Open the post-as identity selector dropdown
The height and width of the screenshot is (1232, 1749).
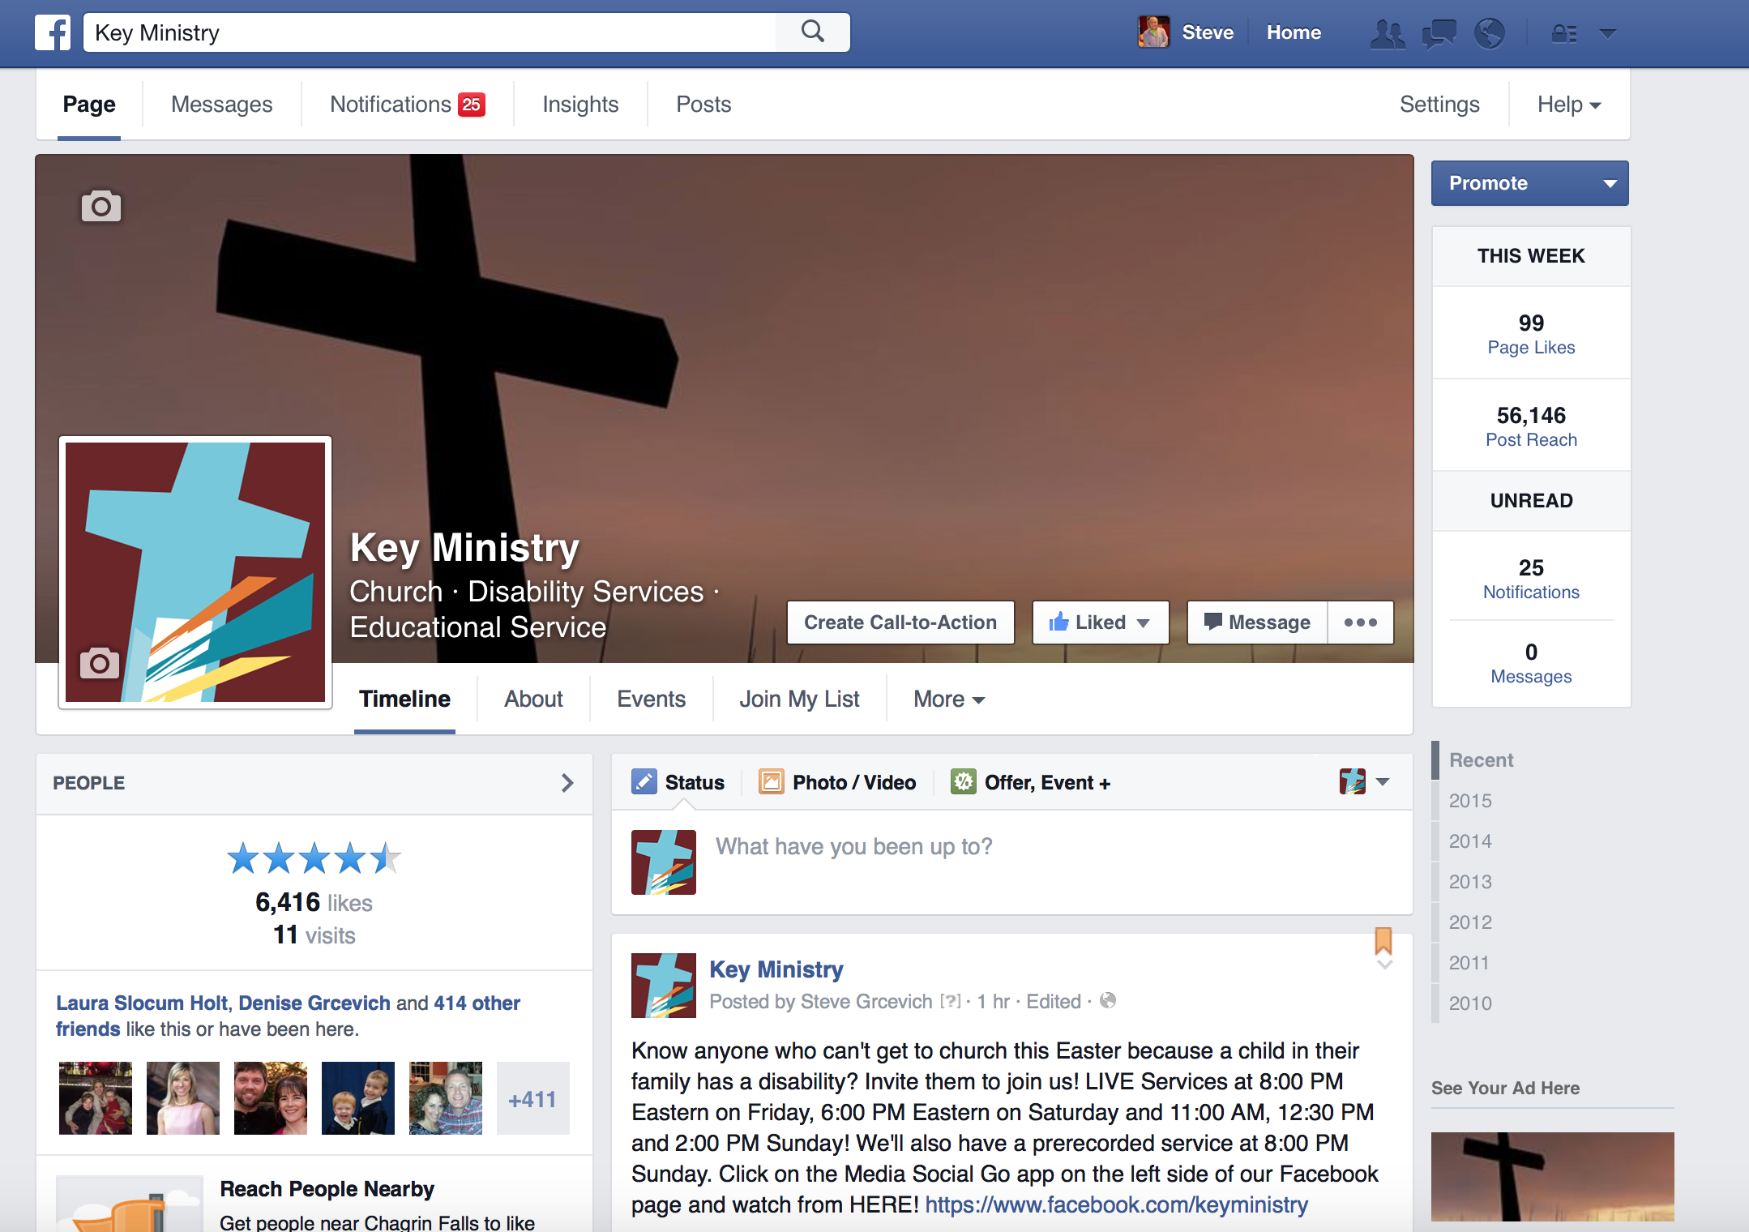click(x=1365, y=781)
